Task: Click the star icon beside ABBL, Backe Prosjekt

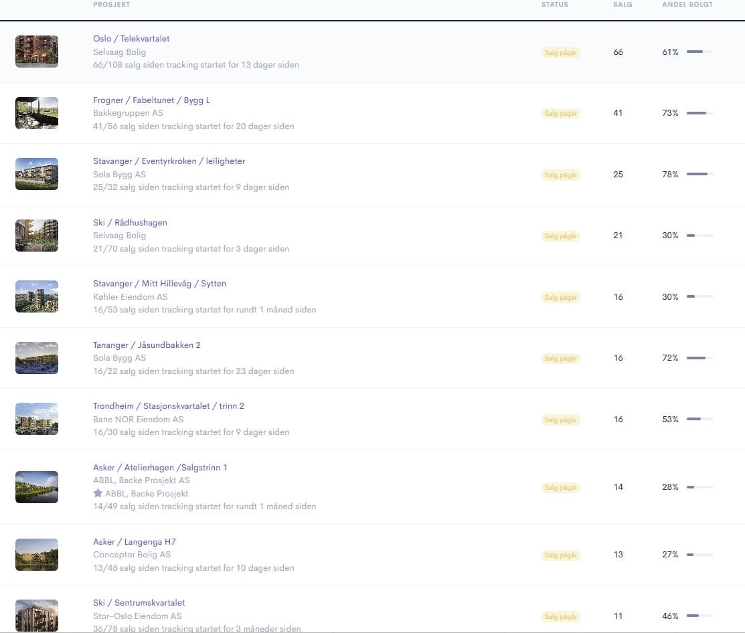Action: (x=98, y=493)
